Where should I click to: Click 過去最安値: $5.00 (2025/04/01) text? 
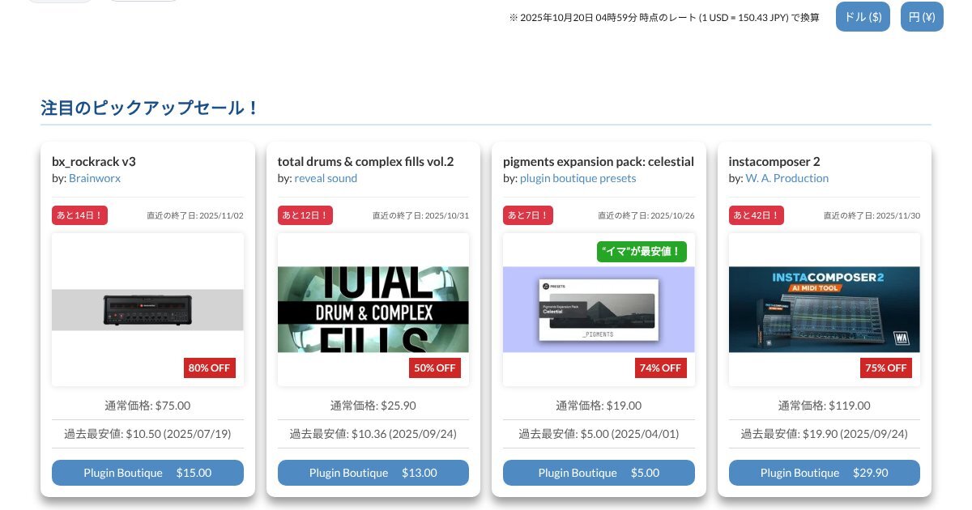tap(599, 434)
